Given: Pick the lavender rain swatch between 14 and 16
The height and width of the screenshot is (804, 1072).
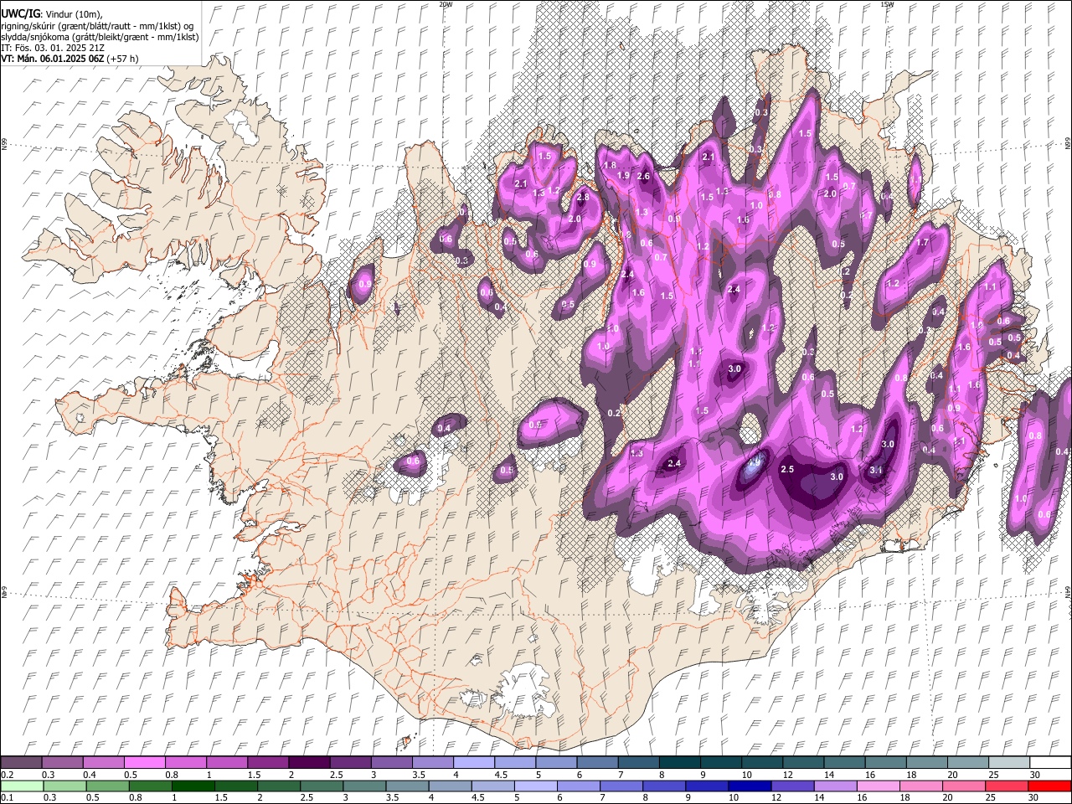Looking at the screenshot, I should pyautogui.click(x=835, y=786).
